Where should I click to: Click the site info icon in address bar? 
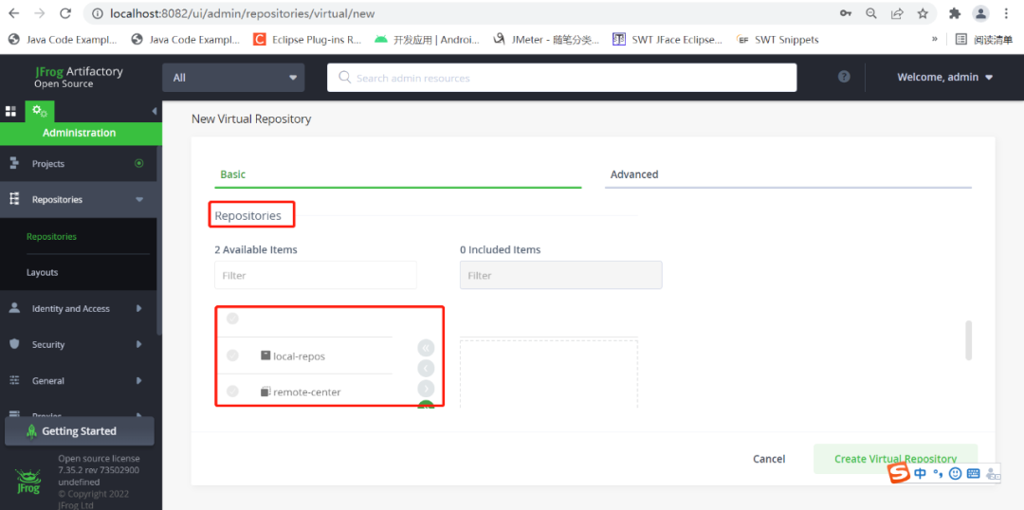click(x=97, y=13)
